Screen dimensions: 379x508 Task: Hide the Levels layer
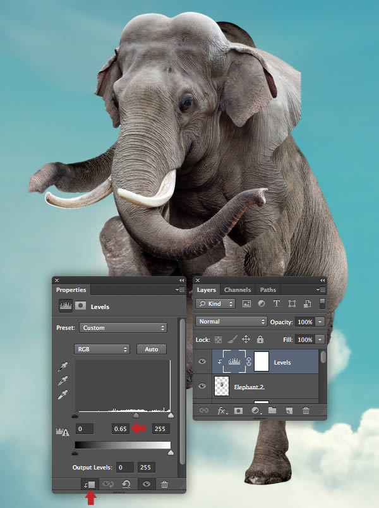coord(202,361)
